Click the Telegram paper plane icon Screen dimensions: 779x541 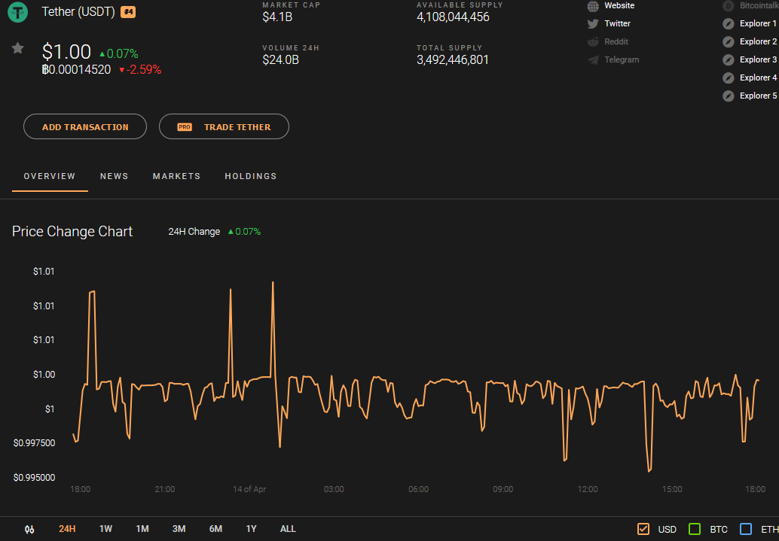coord(593,60)
